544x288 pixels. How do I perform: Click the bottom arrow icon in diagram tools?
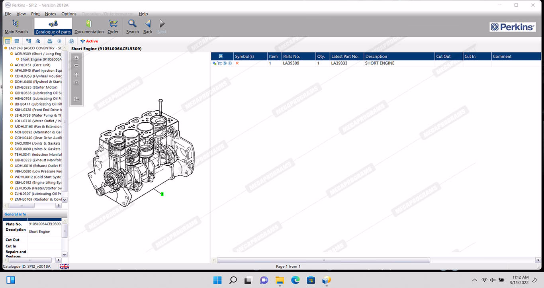tap(76, 99)
